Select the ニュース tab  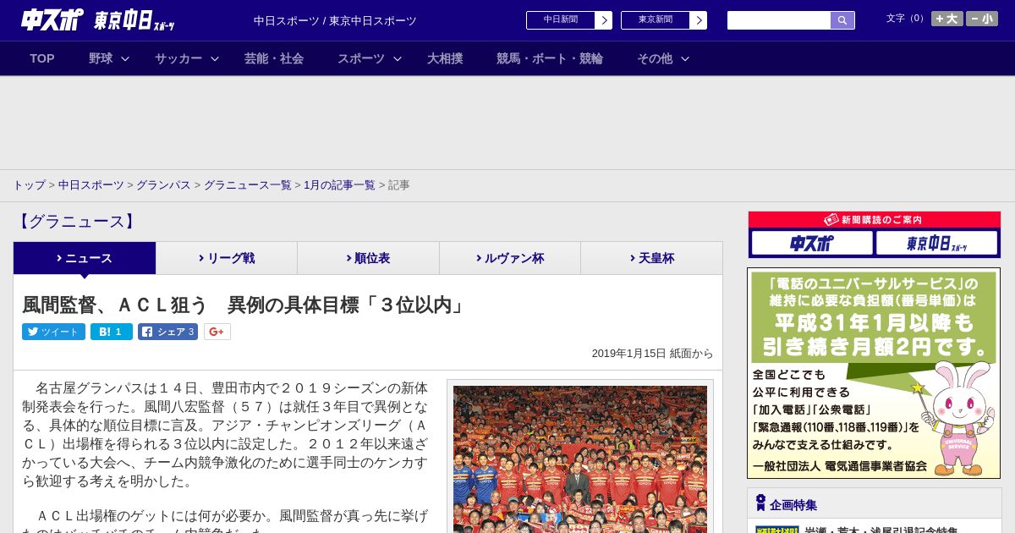coord(85,258)
